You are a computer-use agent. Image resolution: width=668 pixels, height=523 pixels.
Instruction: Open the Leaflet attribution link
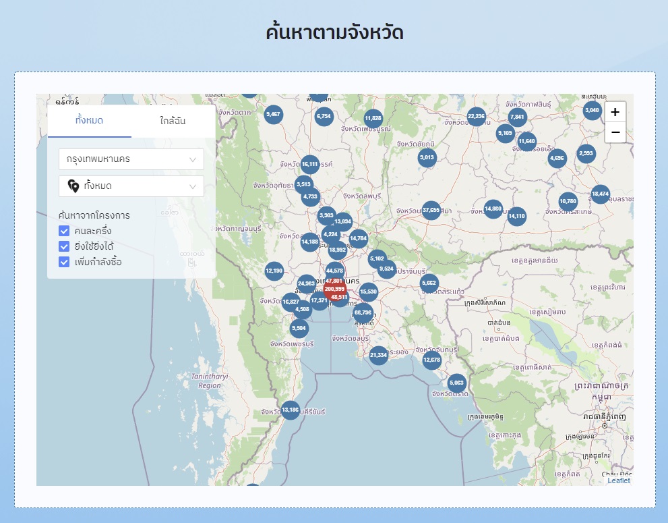tap(618, 480)
